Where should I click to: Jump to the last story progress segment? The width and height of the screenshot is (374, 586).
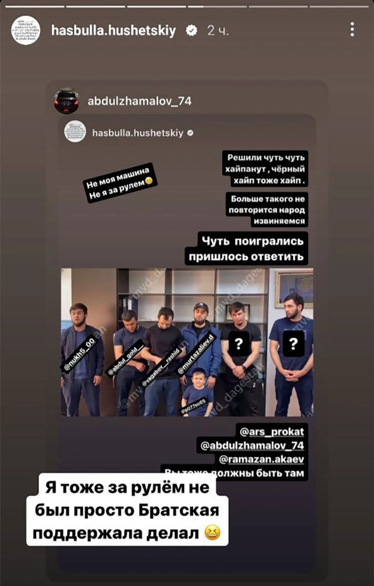pyautogui.click(x=339, y=7)
